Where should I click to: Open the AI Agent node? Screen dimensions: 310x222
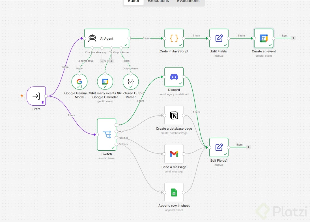point(107,39)
